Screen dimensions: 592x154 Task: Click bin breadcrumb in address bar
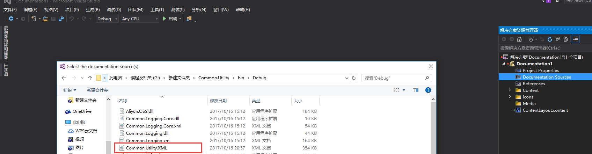tap(241, 78)
